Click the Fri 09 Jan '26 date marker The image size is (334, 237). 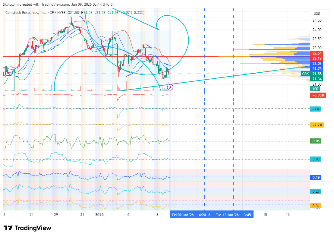pos(183,215)
